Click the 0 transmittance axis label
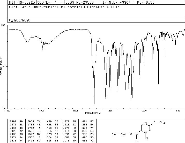The height and width of the screenshot is (143, 185). point(4,108)
